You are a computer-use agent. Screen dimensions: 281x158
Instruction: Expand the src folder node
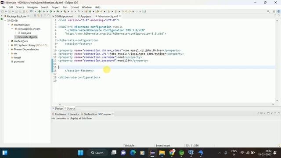tap(9, 54)
